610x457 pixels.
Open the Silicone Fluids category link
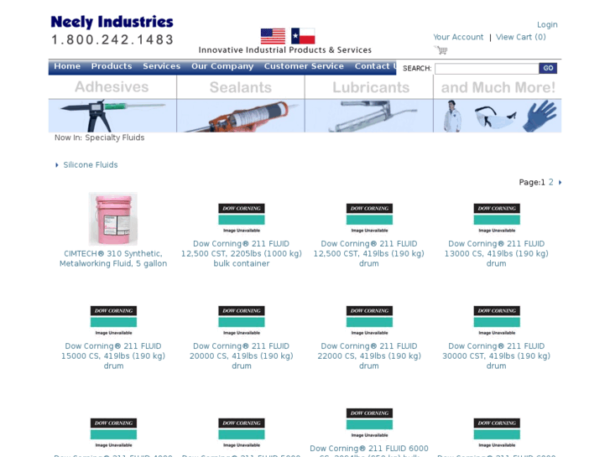coord(91,165)
